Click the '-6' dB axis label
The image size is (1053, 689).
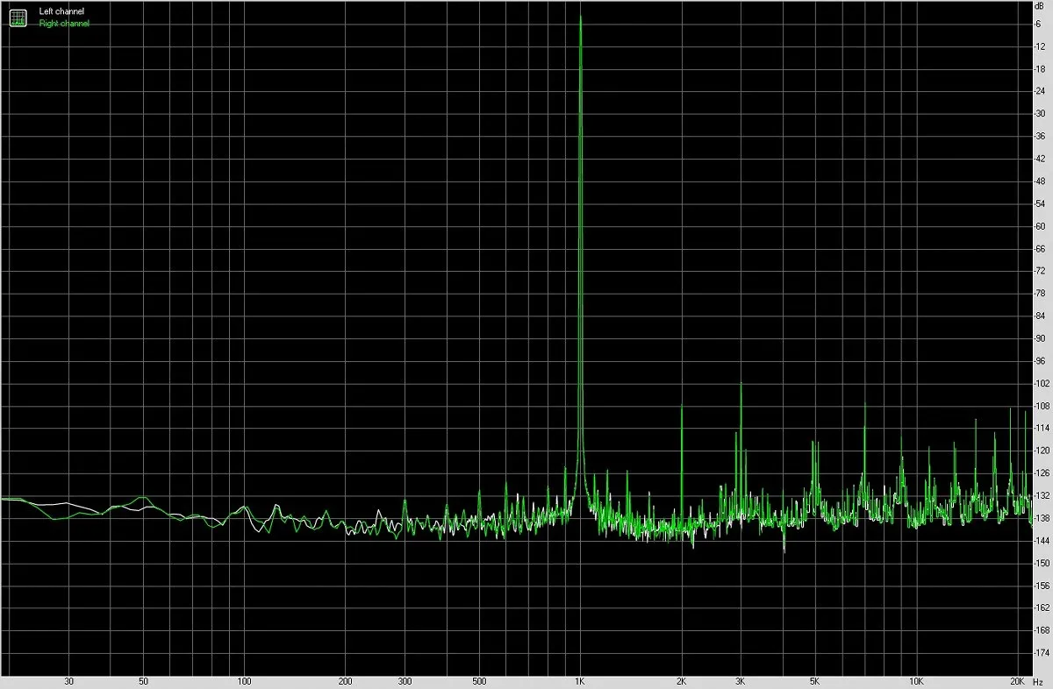click(1039, 24)
